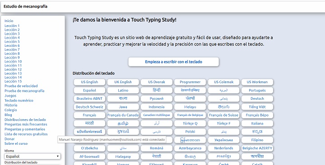Open Lección 3
This screenshot has width=325, height=165.
click(x=12, y=34)
